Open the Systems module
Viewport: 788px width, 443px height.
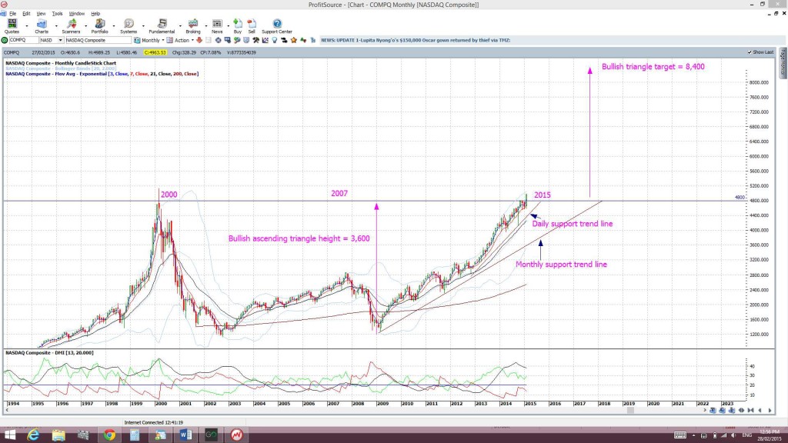click(129, 25)
